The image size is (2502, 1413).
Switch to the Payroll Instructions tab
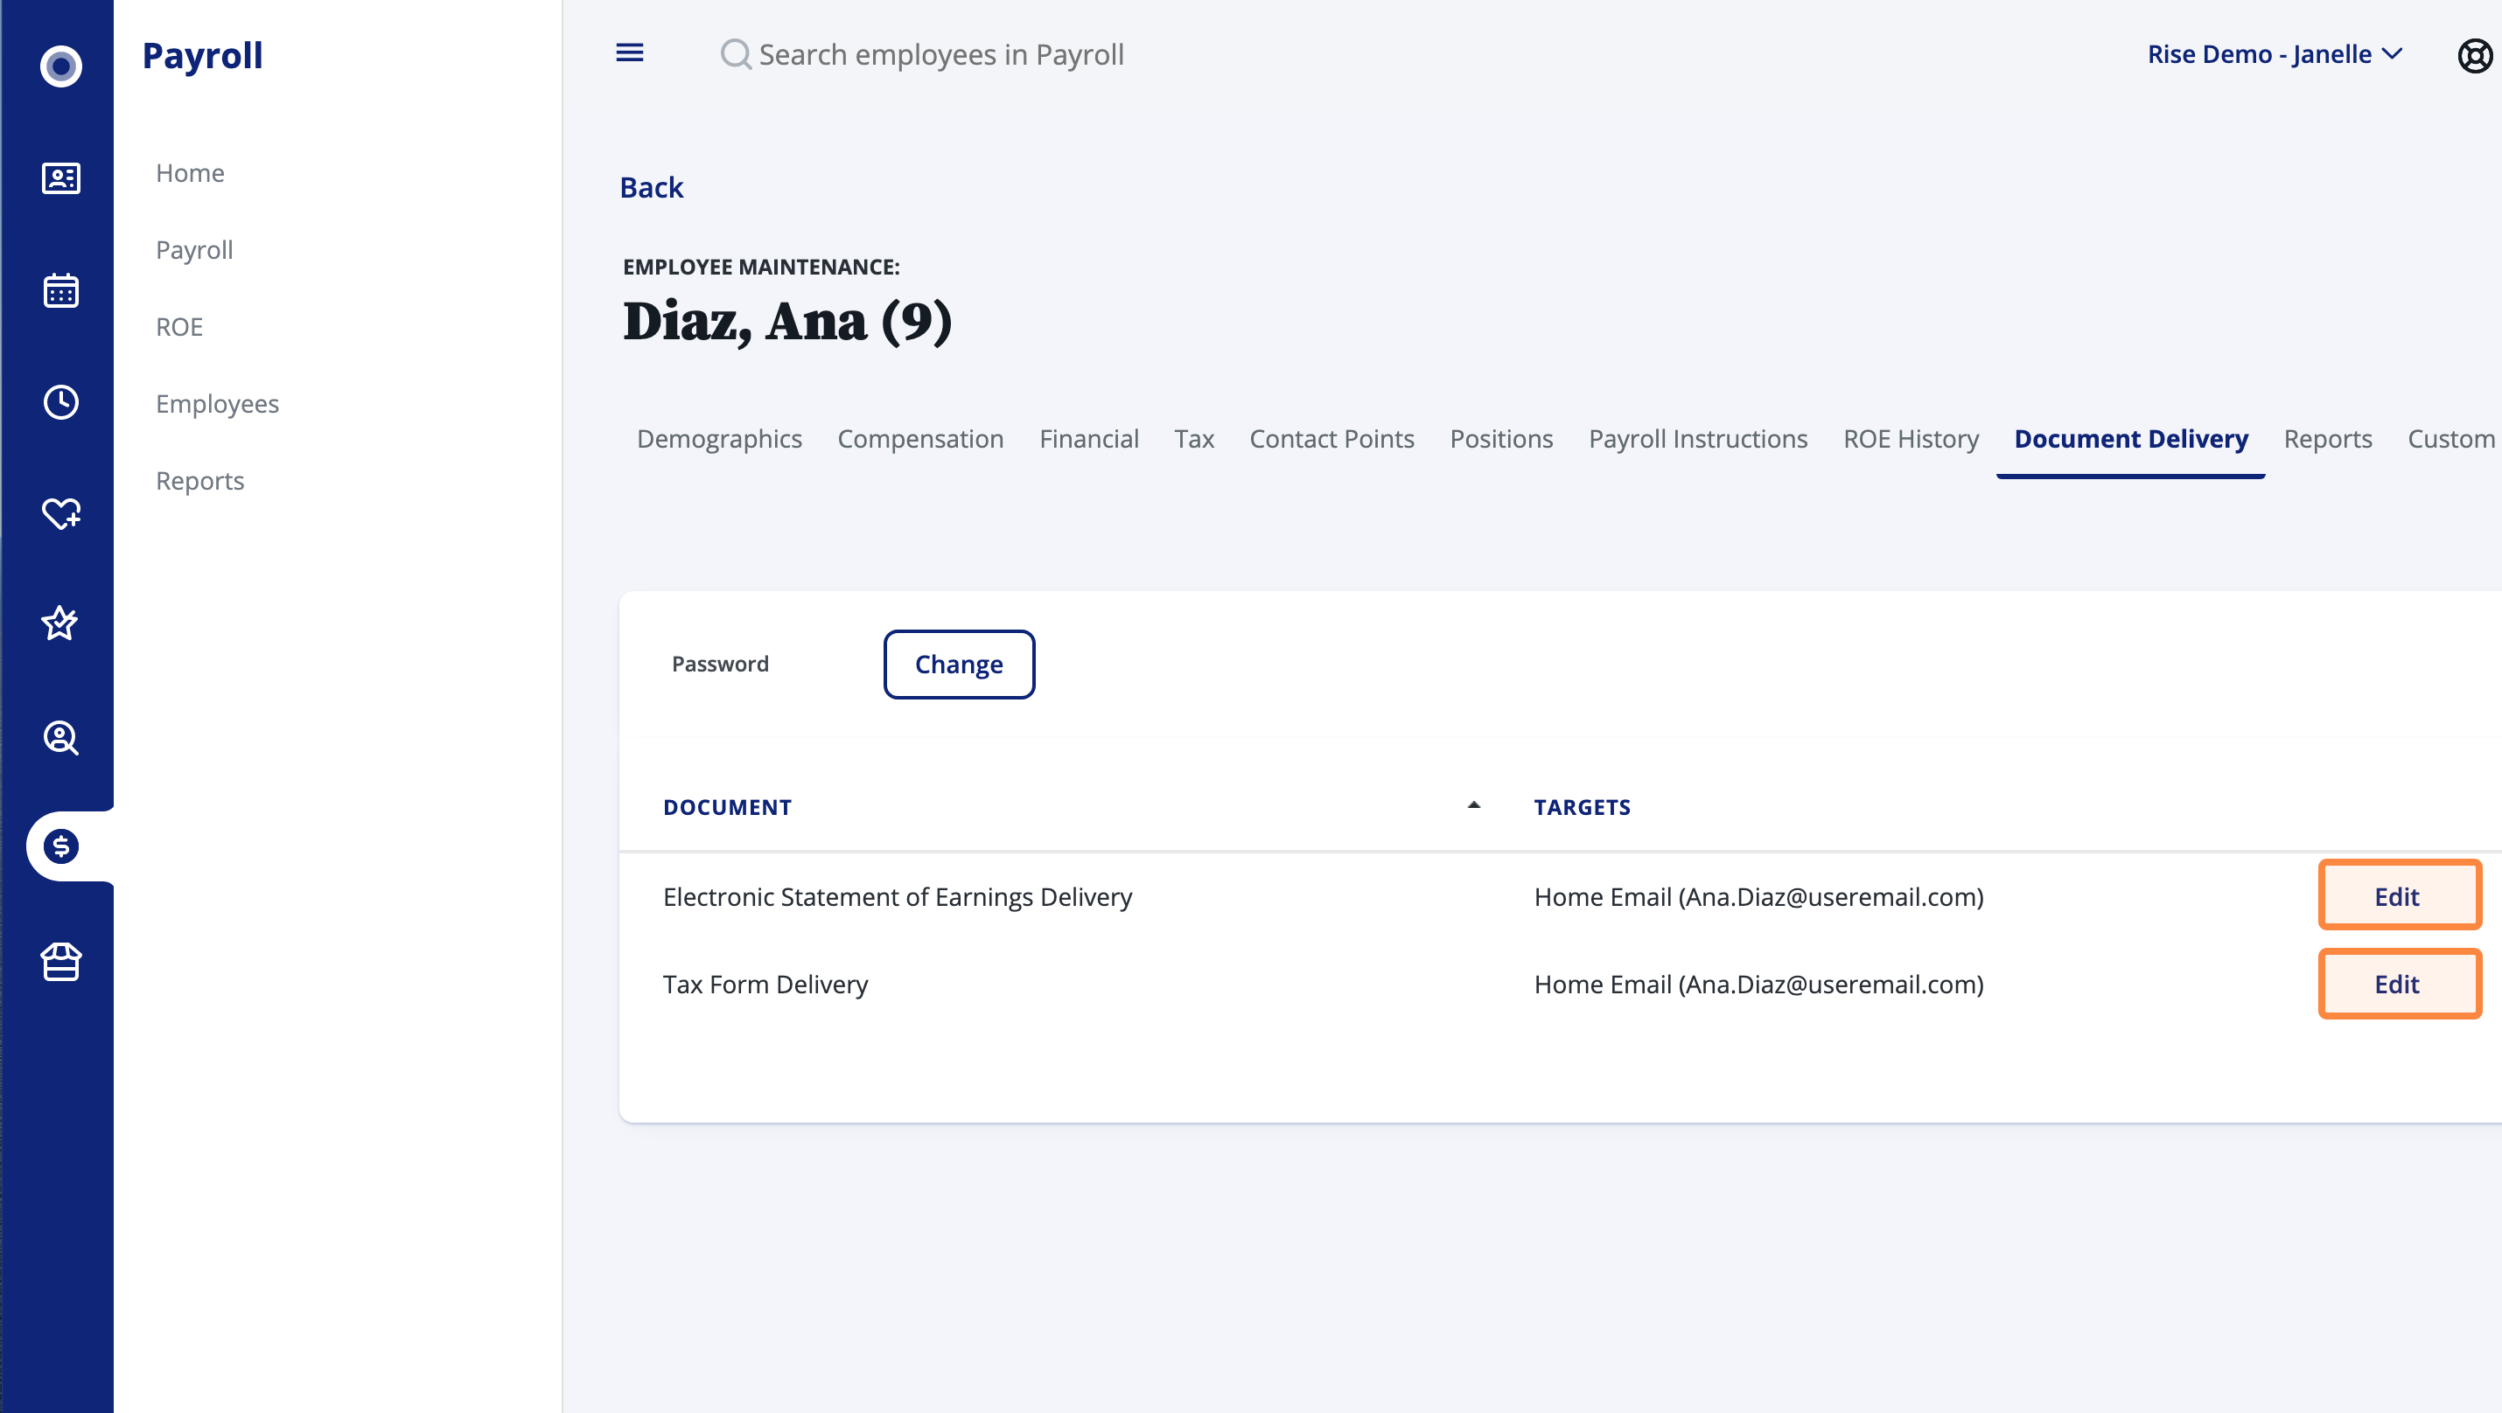coord(1698,439)
